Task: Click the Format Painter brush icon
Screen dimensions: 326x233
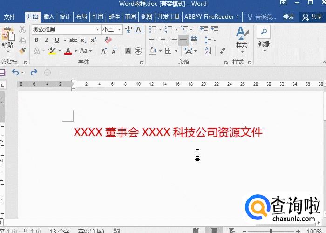Action: point(22,50)
